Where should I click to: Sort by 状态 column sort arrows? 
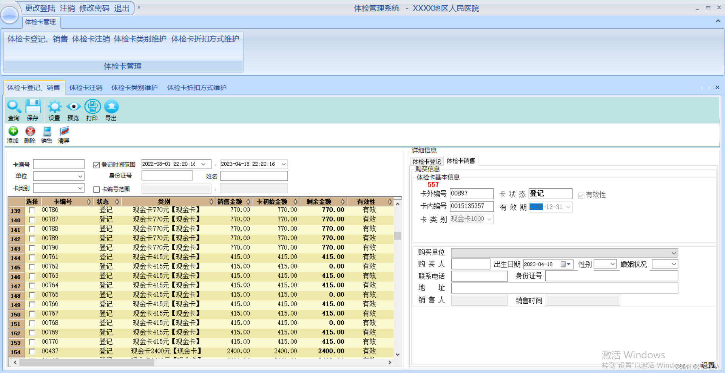(x=117, y=202)
